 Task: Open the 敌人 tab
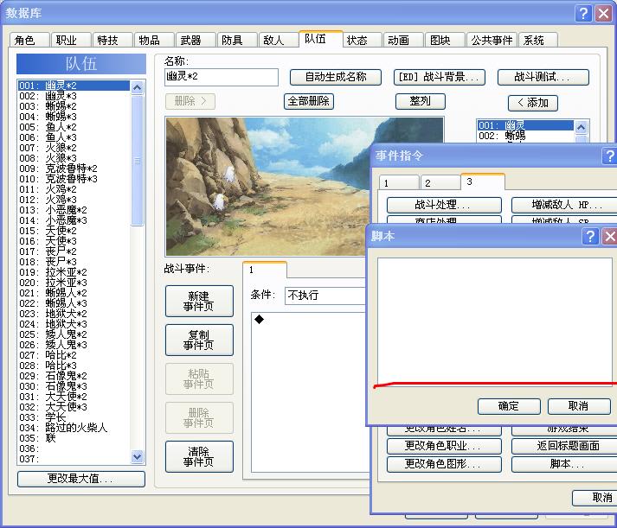tap(278, 40)
